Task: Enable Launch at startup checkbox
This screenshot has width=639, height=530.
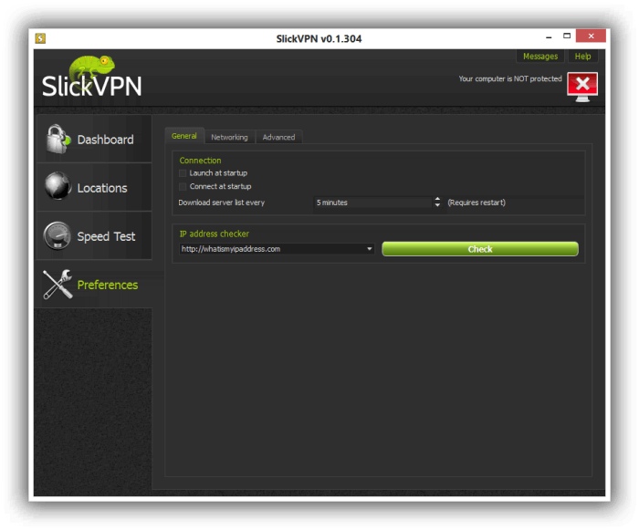Action: pos(183,173)
